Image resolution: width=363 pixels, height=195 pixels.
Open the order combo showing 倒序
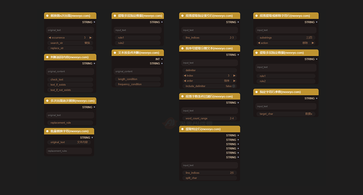point(209,81)
